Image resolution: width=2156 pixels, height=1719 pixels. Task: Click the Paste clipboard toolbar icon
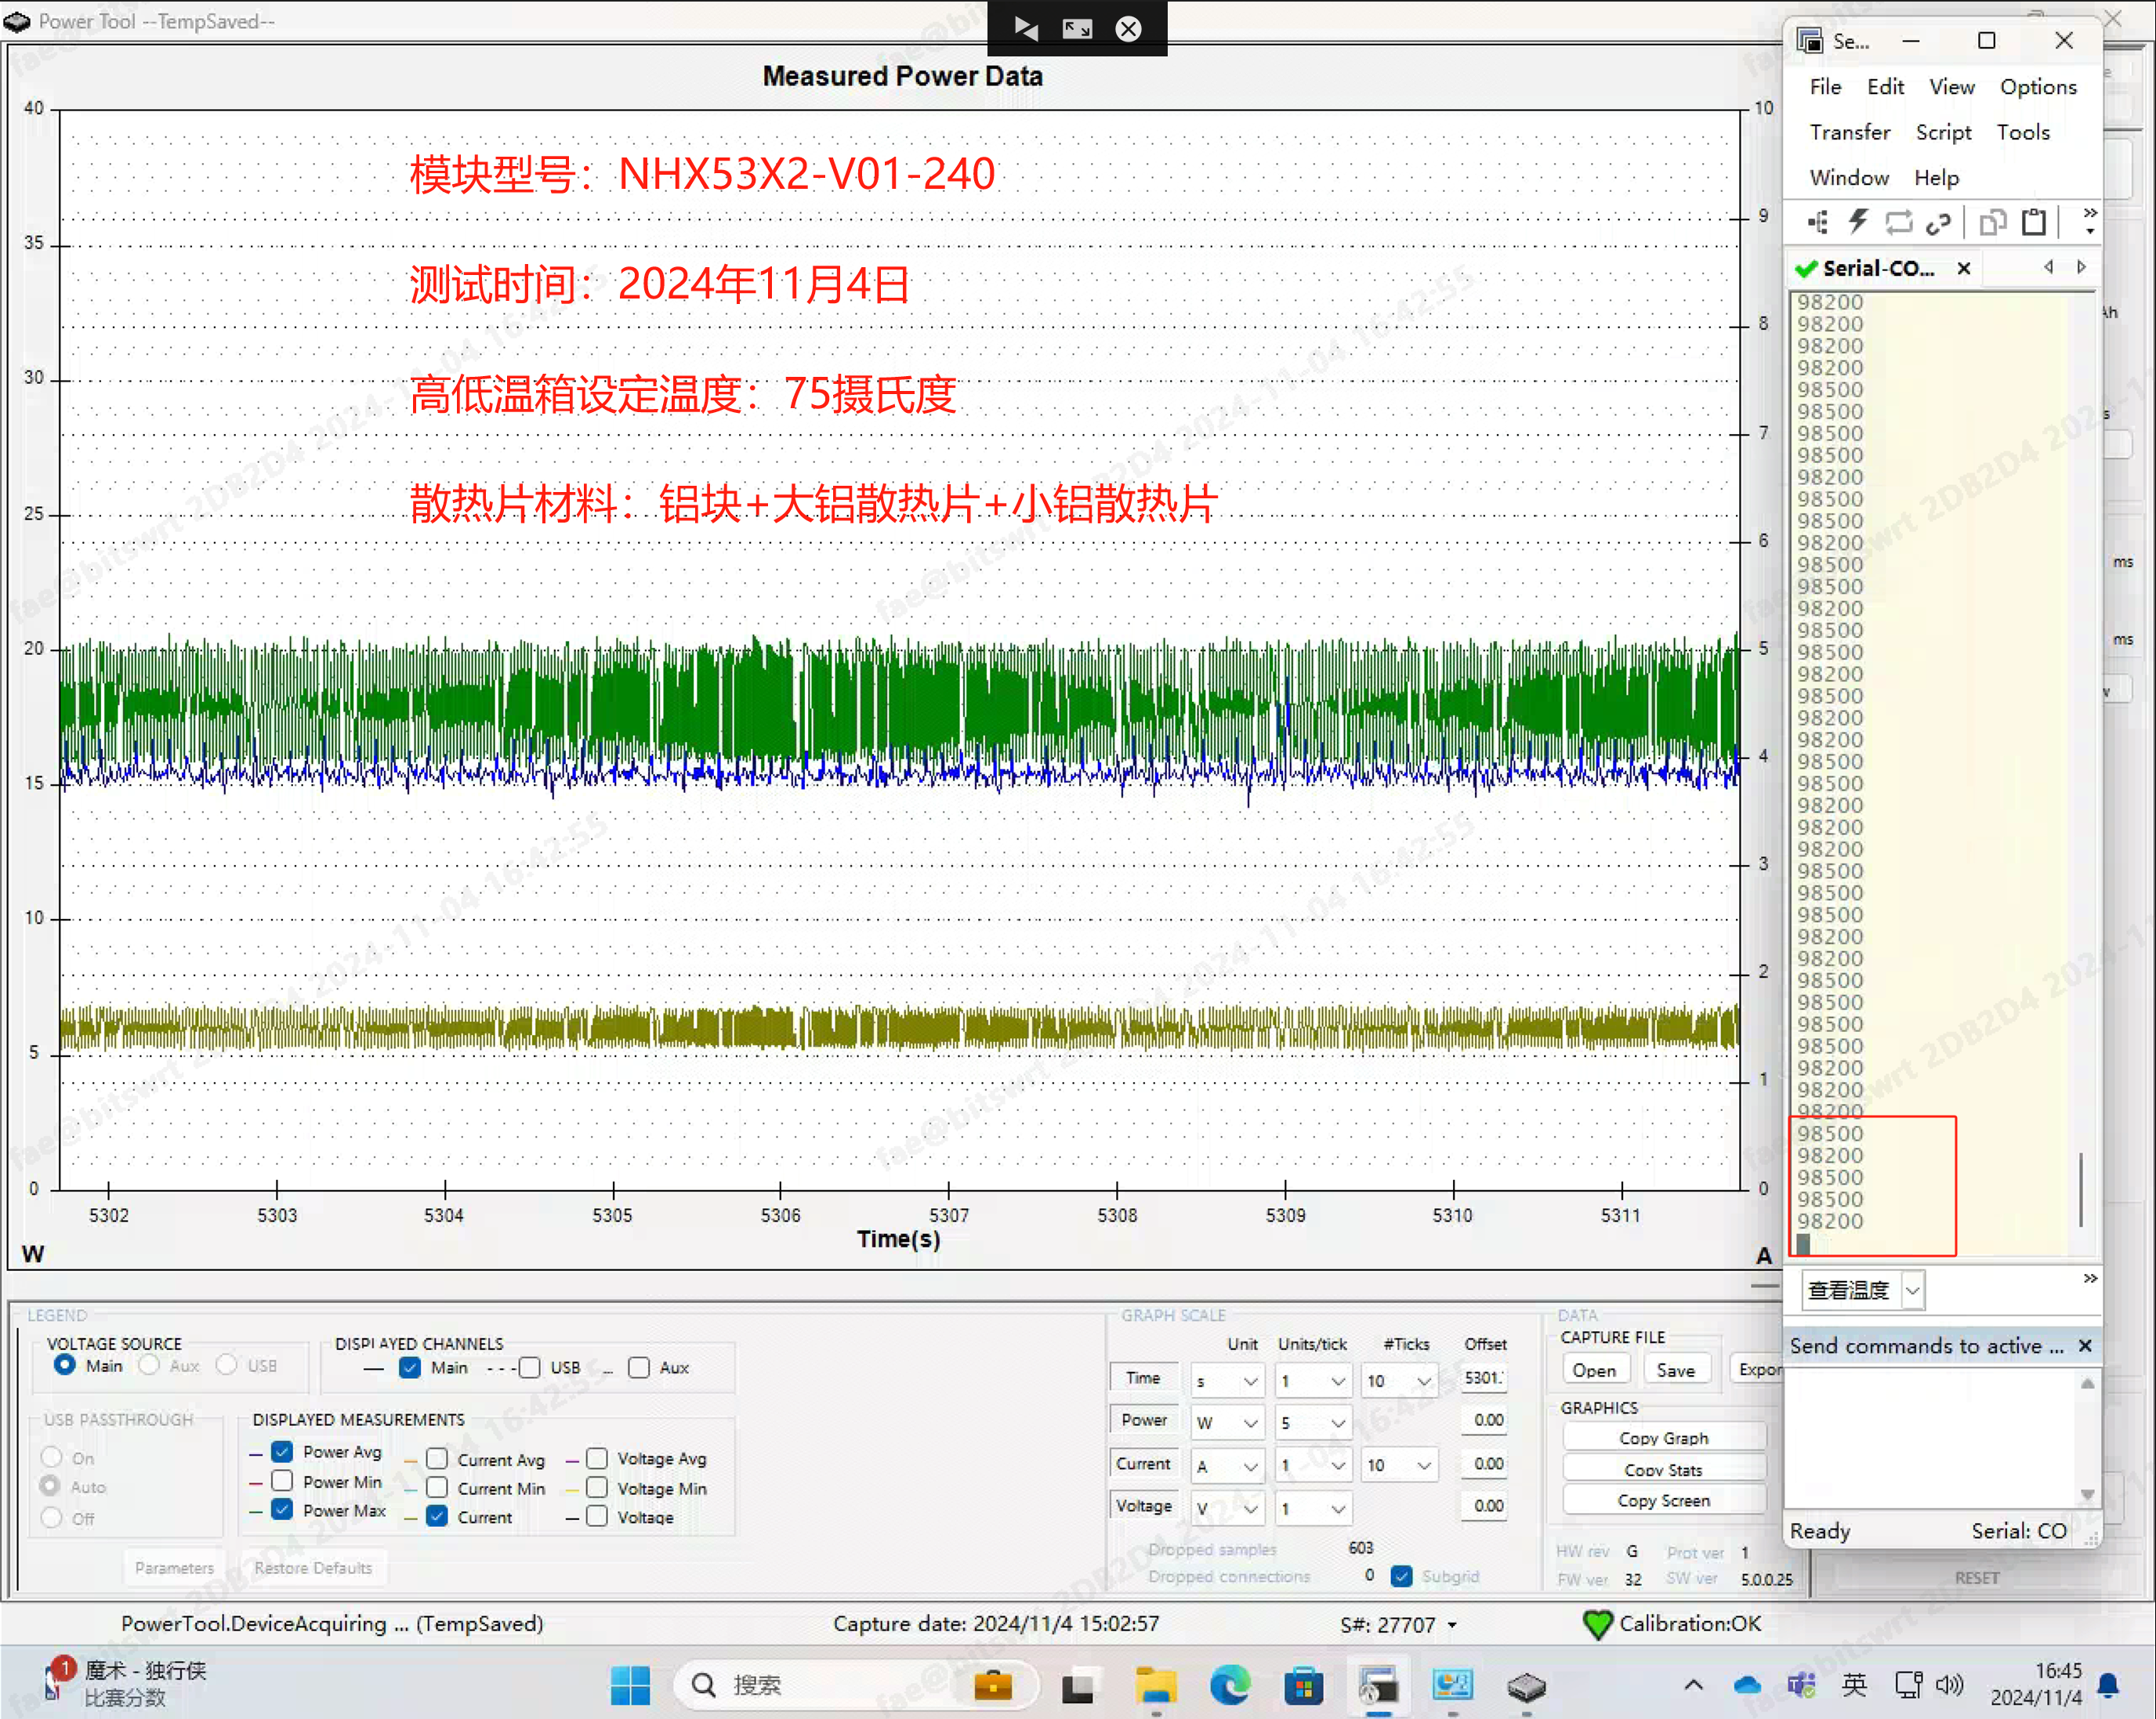click(2034, 222)
